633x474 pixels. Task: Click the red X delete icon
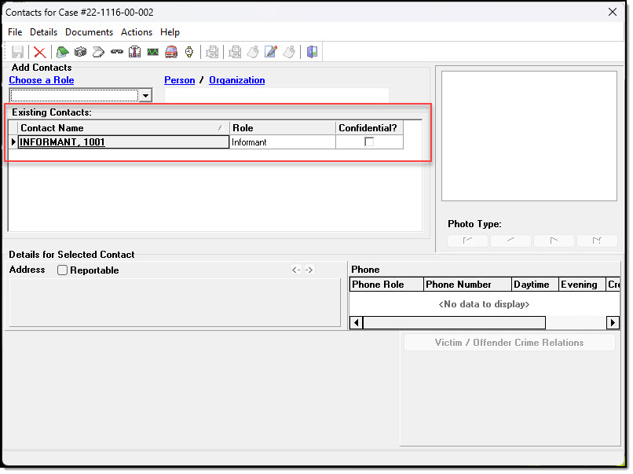[39, 53]
